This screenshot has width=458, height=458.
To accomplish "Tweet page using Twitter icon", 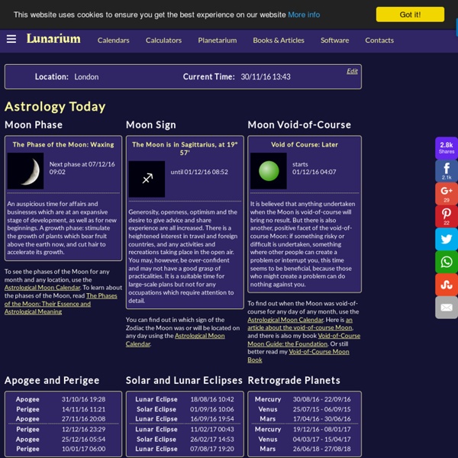I will [x=447, y=239].
